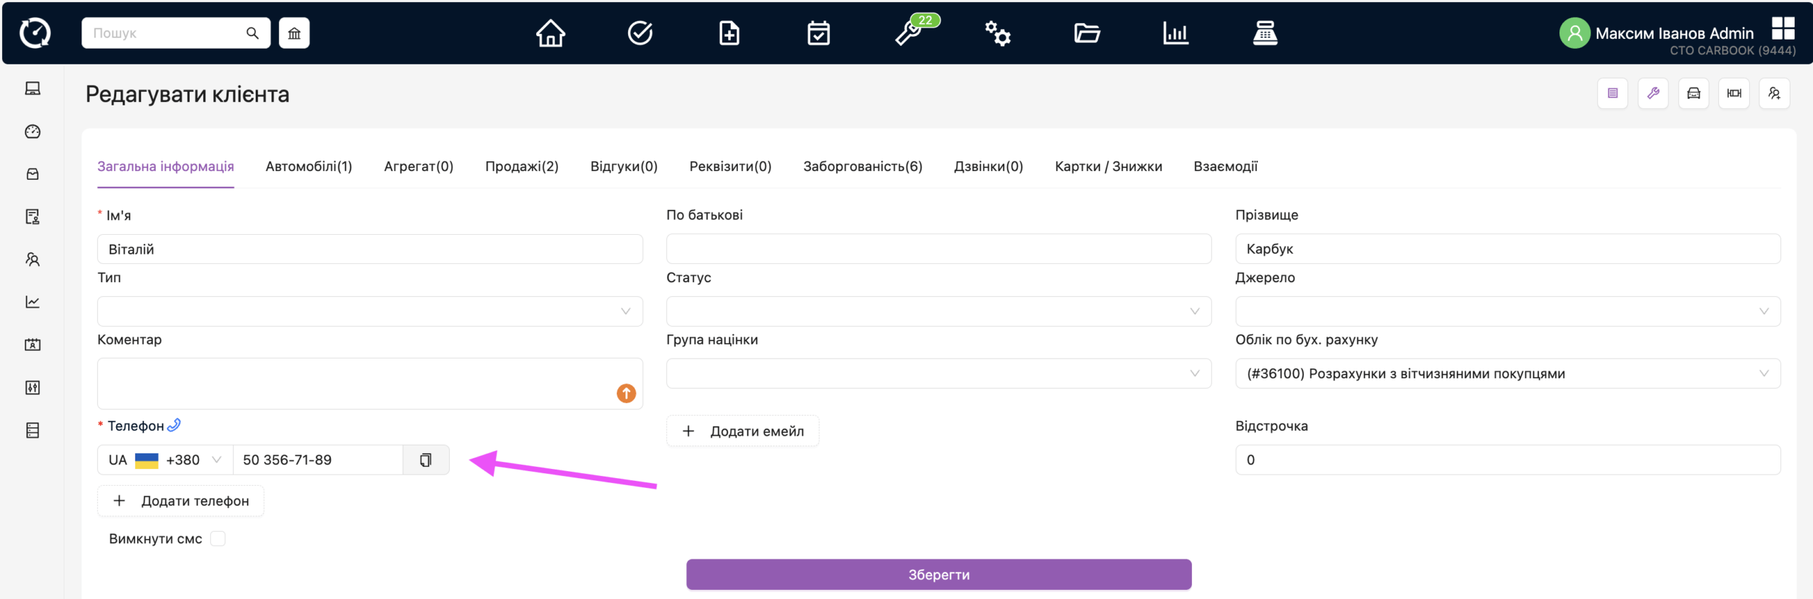This screenshot has width=1813, height=599.
Task: Open the wrench icon with 22 badge
Action: click(909, 33)
